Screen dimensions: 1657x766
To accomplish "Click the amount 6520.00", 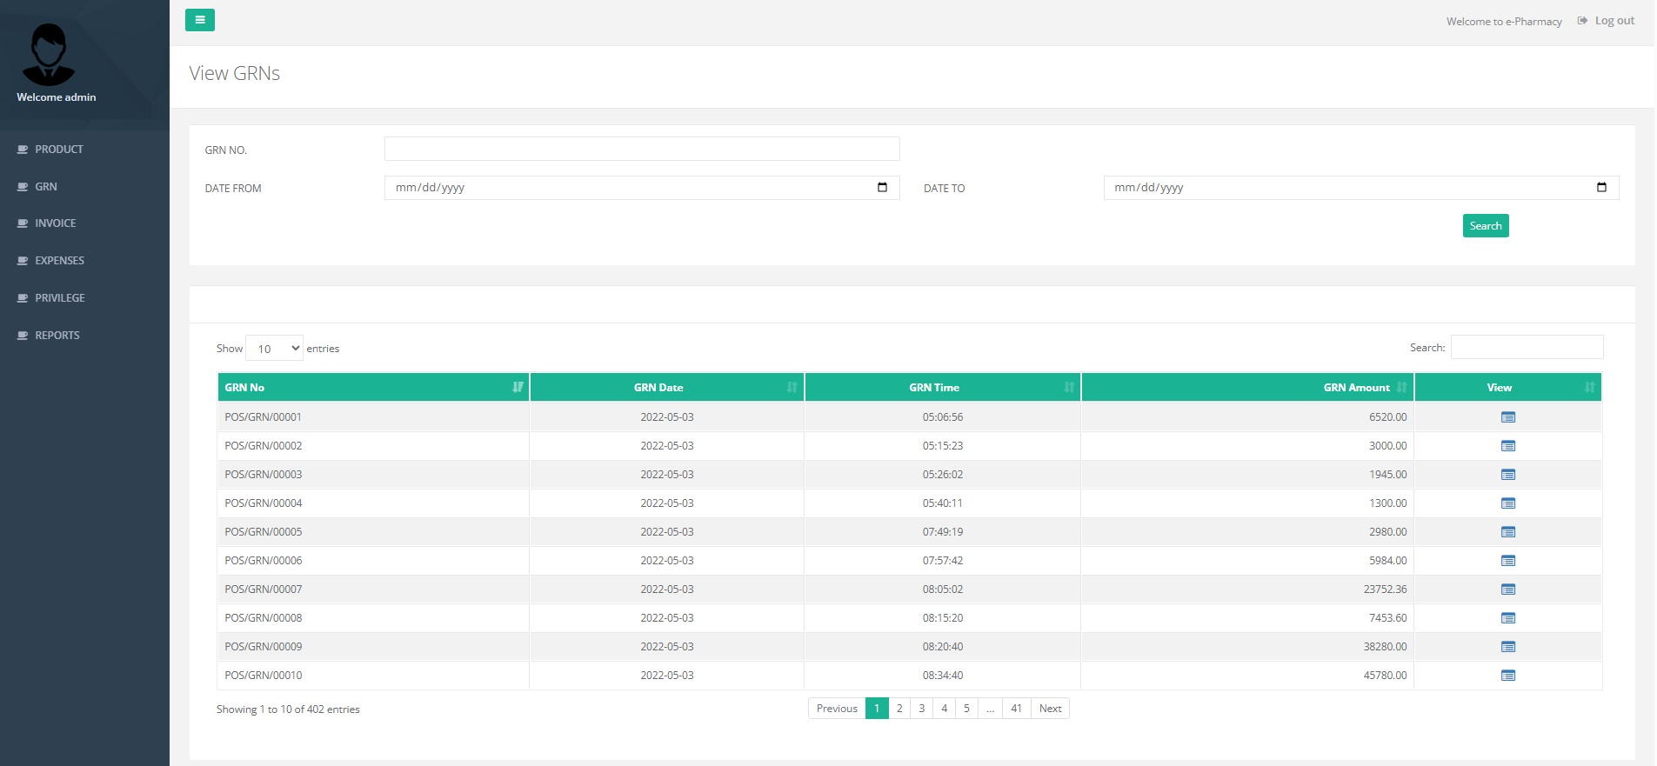I will 1388,417.
